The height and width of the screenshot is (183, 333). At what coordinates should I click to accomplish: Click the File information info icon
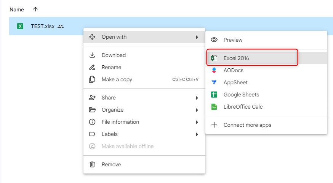(92, 122)
